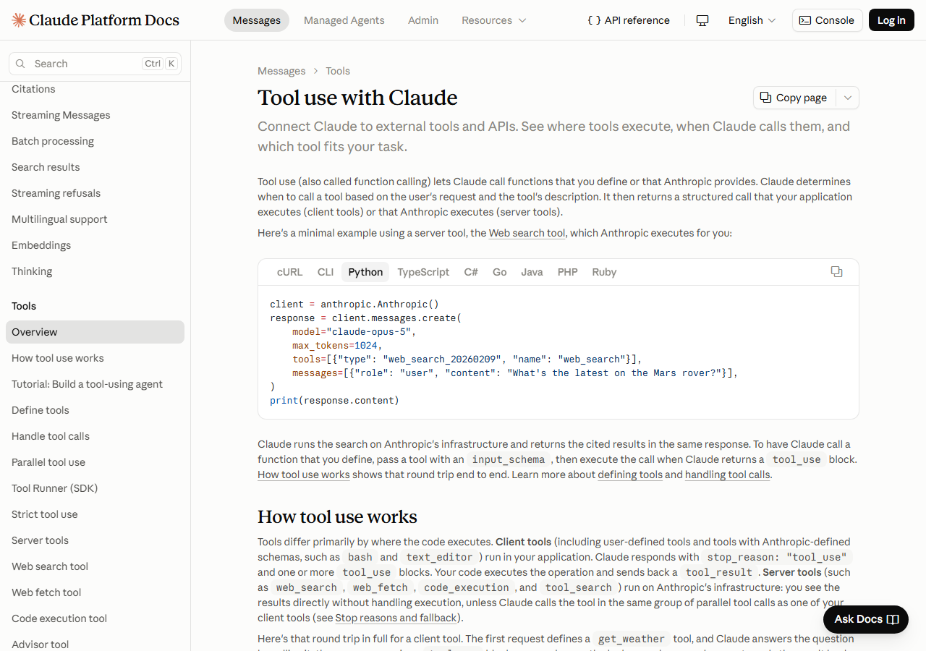The image size is (926, 651).
Task: Click the Copy page icon
Action: coord(765,98)
